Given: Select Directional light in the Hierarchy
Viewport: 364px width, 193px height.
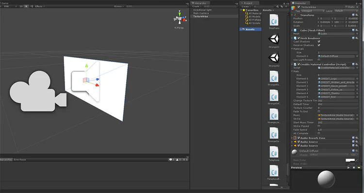Looking at the screenshot, I should tap(202, 10).
